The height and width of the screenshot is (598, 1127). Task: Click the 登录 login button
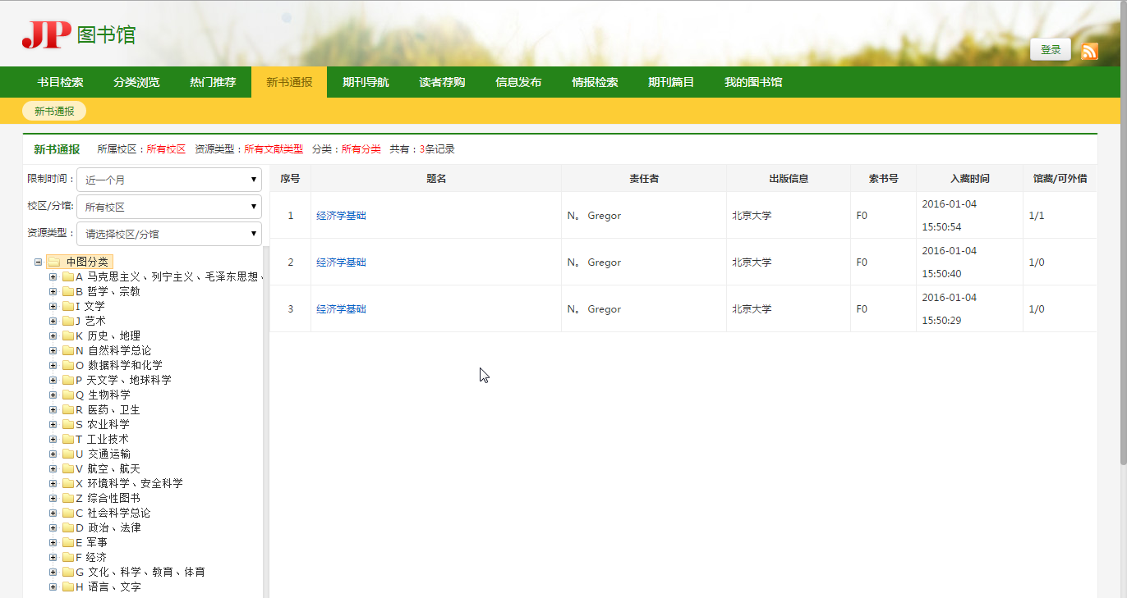(1051, 50)
